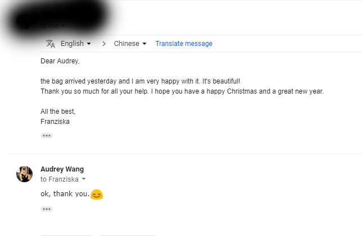The height and width of the screenshot is (236, 362).
Task: Expand recipient details next to "to Franziska"
Action: pyautogui.click(x=84, y=179)
